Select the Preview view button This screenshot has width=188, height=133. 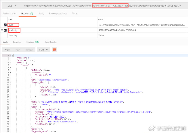tap(29, 50)
